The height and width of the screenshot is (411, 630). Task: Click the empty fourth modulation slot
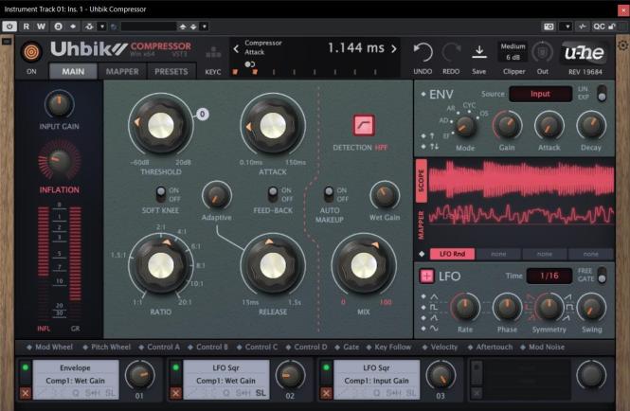click(x=527, y=380)
